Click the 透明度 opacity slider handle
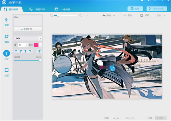 tap(40, 60)
